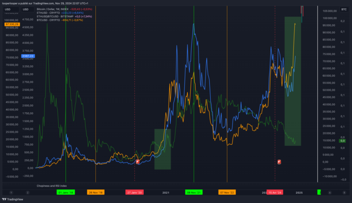Click the red event flag near 27 Janv '20

tap(138, 162)
